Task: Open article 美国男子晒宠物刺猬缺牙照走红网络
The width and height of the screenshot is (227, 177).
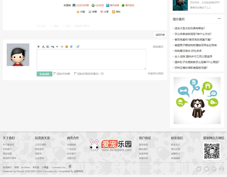Action: click(196, 45)
